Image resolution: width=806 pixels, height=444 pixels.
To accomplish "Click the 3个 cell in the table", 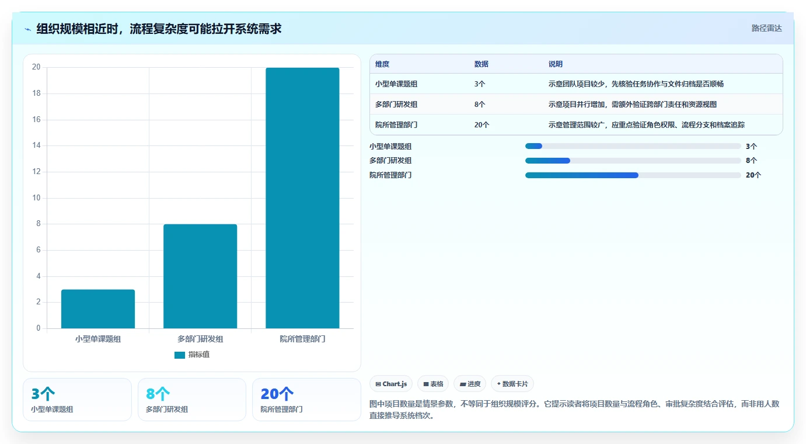I will point(480,84).
